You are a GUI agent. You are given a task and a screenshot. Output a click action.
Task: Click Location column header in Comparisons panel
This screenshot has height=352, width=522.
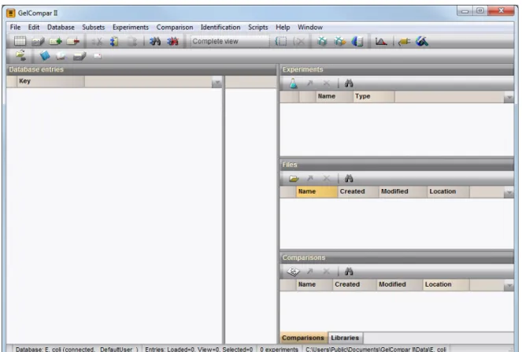point(446,284)
